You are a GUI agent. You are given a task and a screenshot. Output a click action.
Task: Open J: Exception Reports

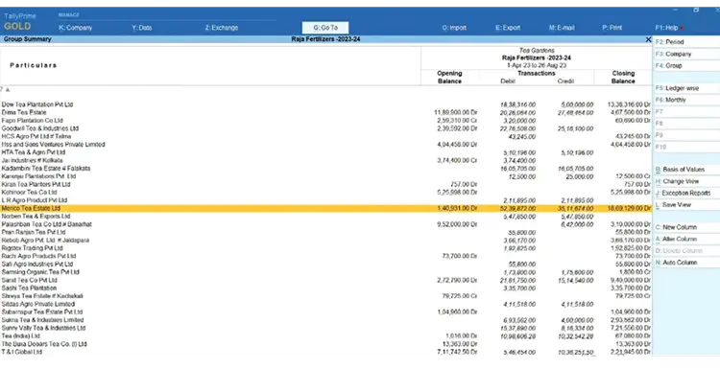686,193
